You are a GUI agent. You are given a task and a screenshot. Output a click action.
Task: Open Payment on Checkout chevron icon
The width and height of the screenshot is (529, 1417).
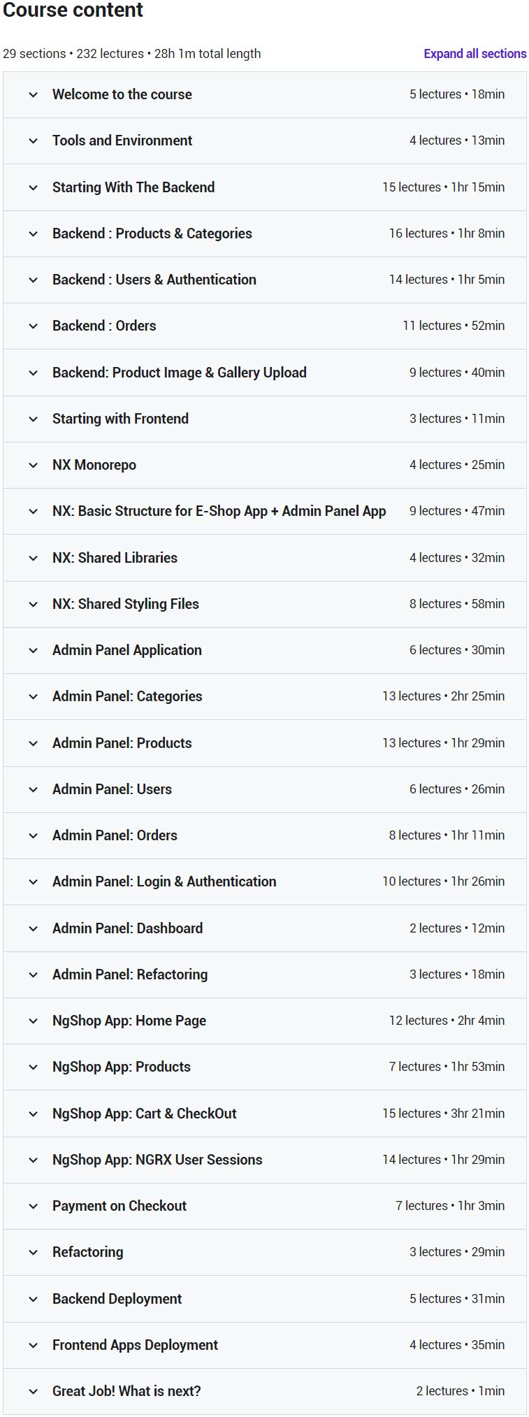tap(33, 1206)
